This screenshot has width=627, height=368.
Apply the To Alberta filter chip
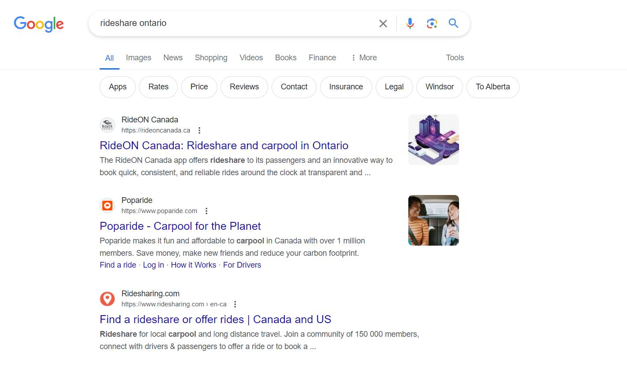(x=493, y=87)
